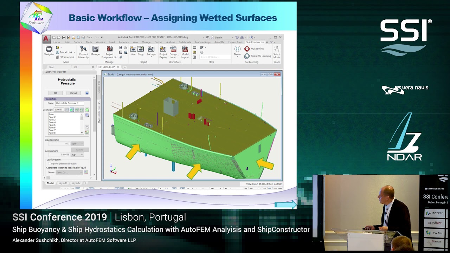The width and height of the screenshot is (450, 253).
Task: Click the palette scrollbar down arrow
Action: [94, 175]
